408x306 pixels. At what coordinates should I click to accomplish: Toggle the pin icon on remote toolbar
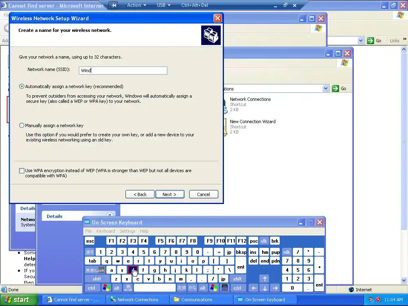pos(114,5)
